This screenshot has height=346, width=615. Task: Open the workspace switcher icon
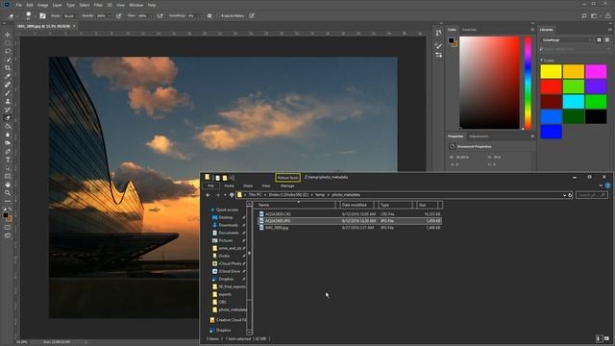[595, 15]
